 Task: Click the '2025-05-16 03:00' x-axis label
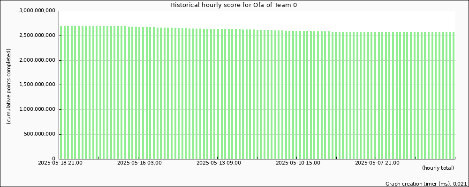coord(139,163)
